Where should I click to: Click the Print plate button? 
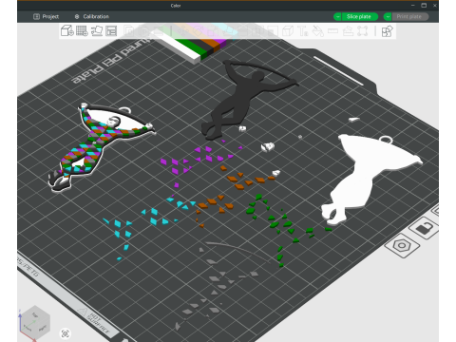(409, 16)
